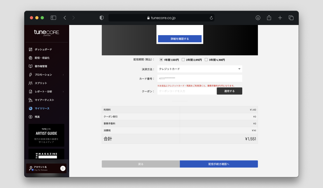Expand the レポート・分析 submenu chevron
The image size is (323, 188).
tap(63, 92)
